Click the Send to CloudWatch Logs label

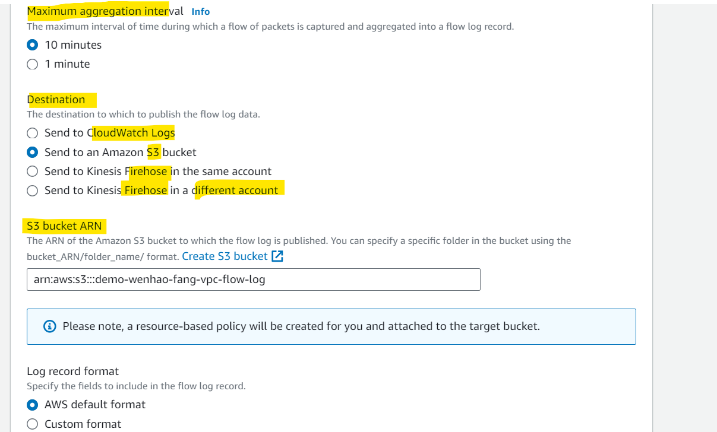(x=110, y=133)
